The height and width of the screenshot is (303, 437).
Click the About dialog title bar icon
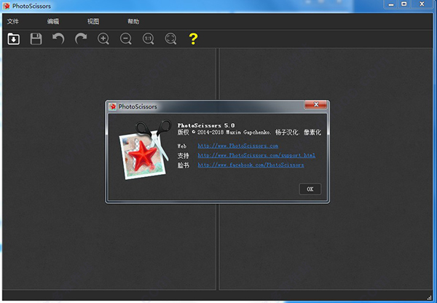(x=113, y=106)
